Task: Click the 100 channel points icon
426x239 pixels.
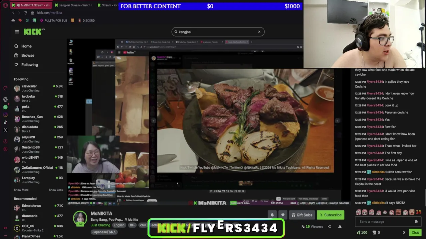Action: pyautogui.click(x=358, y=233)
